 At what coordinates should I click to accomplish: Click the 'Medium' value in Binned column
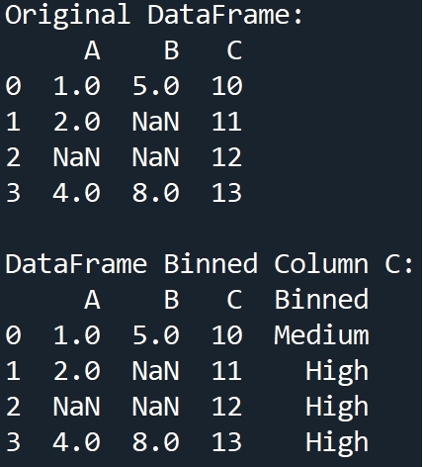pos(321,335)
